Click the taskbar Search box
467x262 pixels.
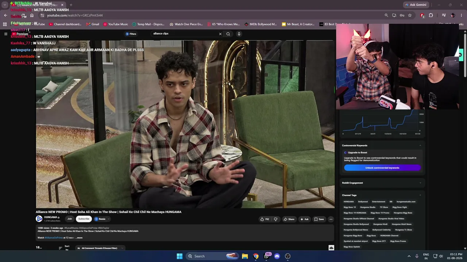(x=212, y=256)
